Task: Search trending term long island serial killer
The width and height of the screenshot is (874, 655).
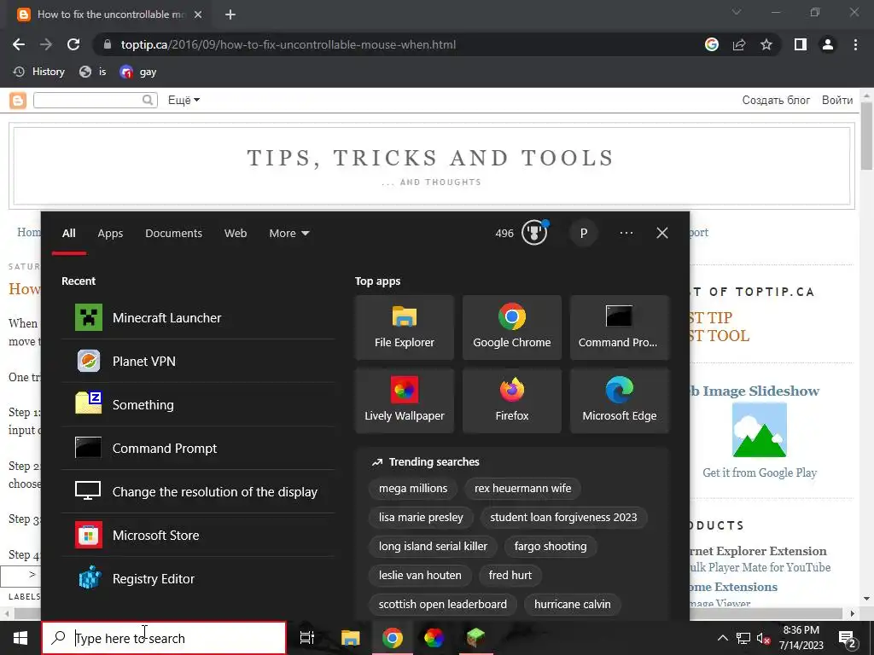Action: coord(433,547)
